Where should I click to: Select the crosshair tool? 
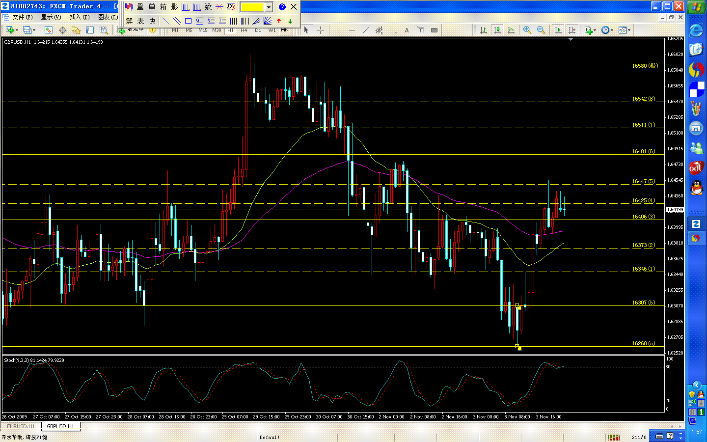[x=320, y=30]
